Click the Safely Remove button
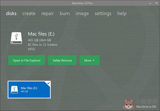 pos(62,60)
